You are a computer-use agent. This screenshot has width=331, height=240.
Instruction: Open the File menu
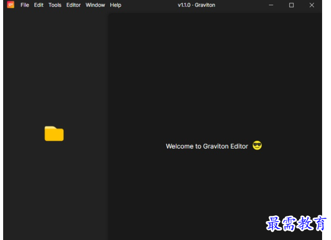(25, 5)
